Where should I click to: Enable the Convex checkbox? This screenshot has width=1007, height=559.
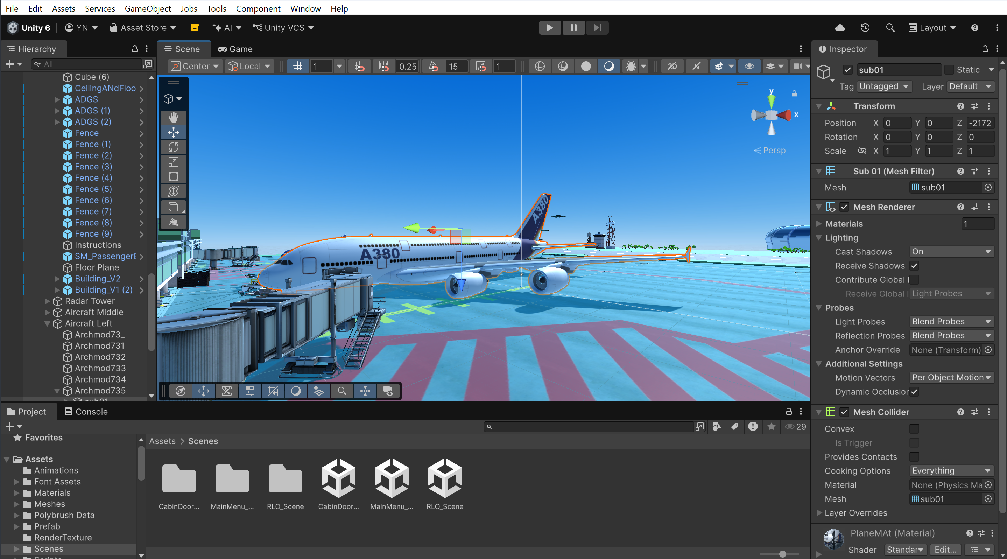pos(914,429)
